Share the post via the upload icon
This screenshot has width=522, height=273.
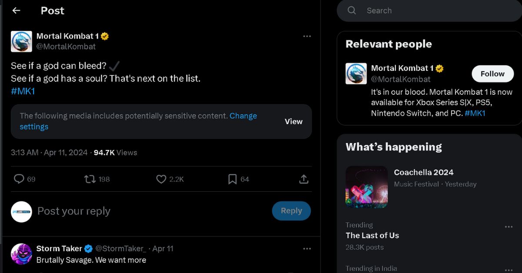[x=304, y=179]
